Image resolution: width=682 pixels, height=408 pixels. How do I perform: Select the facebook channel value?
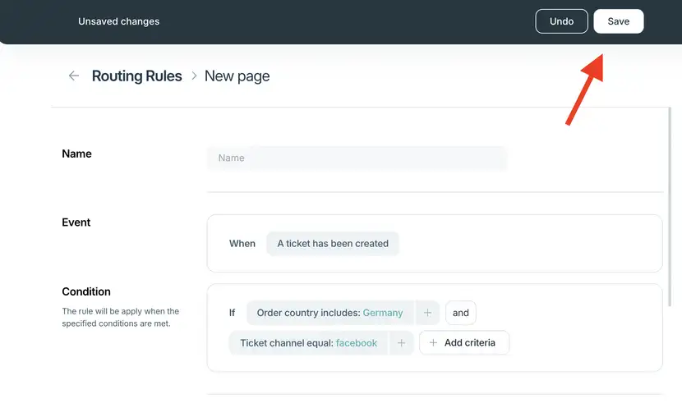(x=357, y=343)
